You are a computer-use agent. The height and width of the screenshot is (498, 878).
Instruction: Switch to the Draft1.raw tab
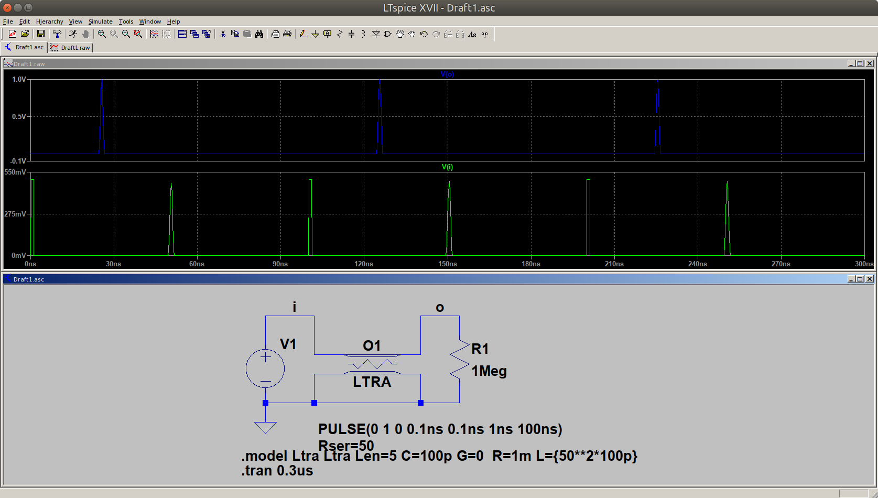[x=71, y=48]
